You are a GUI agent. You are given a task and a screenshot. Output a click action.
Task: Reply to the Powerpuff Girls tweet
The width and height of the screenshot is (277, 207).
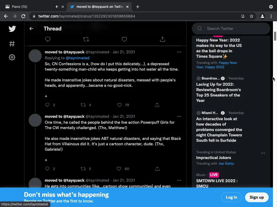(47, 169)
